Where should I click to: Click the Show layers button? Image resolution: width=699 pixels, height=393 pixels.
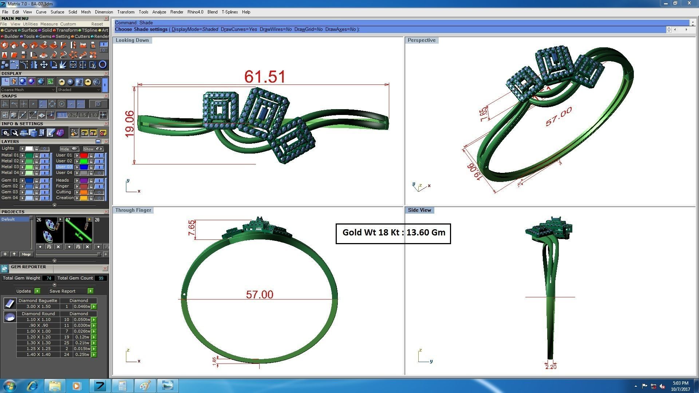point(93,149)
